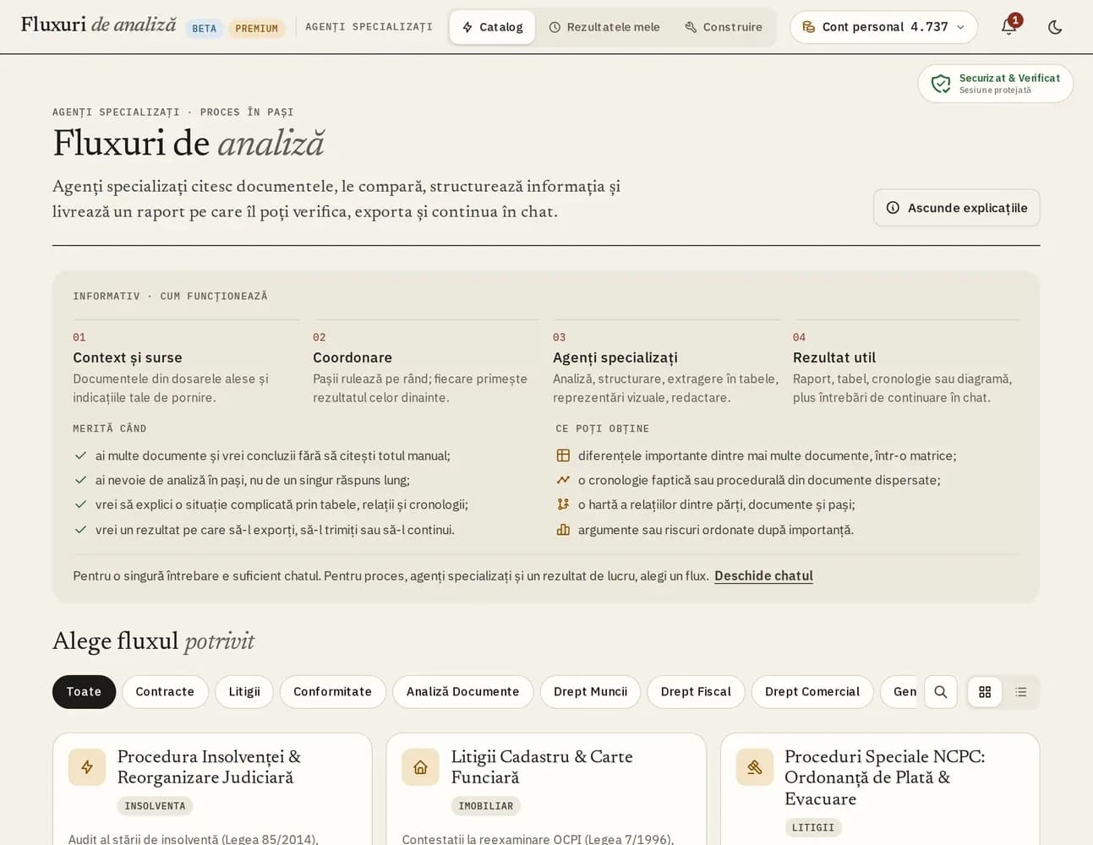Click the BETA badge
Viewport: 1093px width, 845px height.
[x=204, y=28]
